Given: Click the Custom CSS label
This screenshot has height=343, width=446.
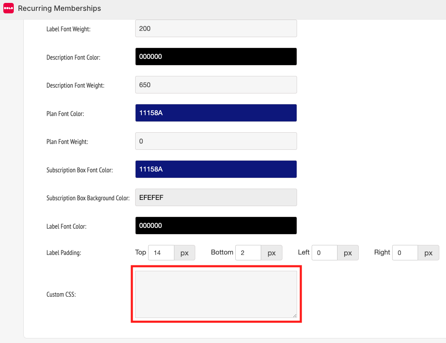Looking at the screenshot, I should click(61, 294).
